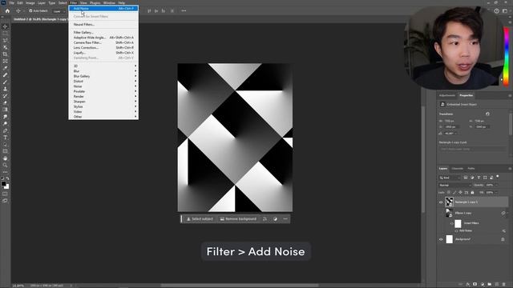
Task: Click the background white color swatch
Action: pos(7,186)
